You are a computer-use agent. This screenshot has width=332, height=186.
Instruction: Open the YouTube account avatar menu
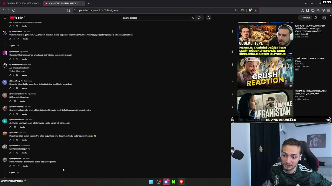324,18
